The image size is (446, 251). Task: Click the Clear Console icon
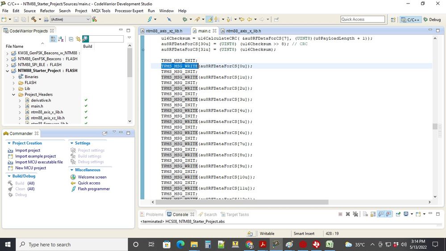point(365,214)
